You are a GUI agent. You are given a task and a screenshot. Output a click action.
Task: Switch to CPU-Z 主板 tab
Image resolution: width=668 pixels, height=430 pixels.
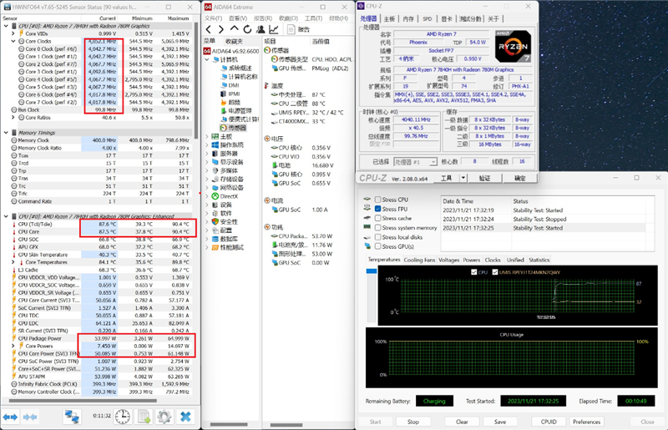click(389, 18)
